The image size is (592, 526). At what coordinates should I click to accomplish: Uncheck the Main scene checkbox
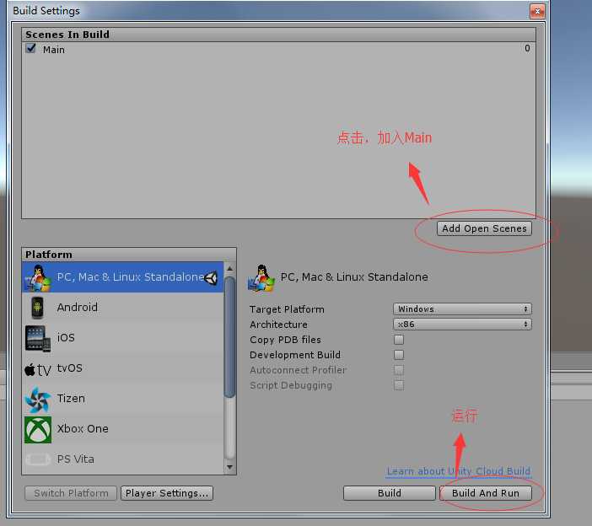pyautogui.click(x=30, y=48)
